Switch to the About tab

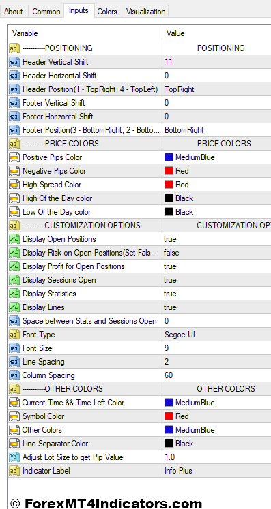point(14,12)
